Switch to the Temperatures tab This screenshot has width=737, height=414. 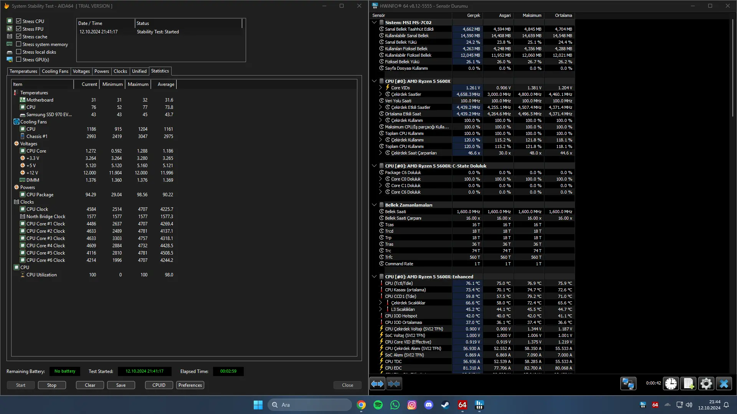[x=23, y=71]
